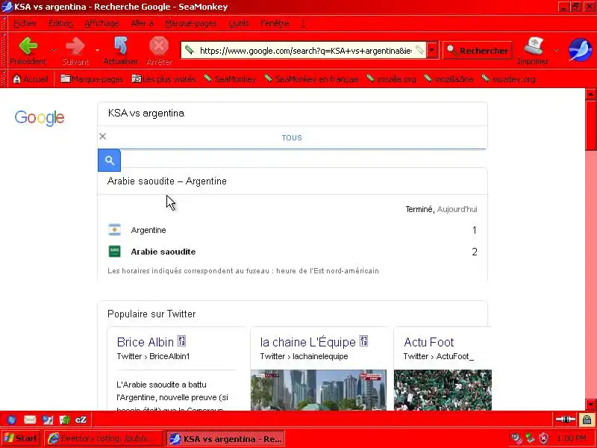Image resolution: width=597 pixels, height=448 pixels.
Task: Toggle the online/offline connection icon
Action: click(x=566, y=420)
